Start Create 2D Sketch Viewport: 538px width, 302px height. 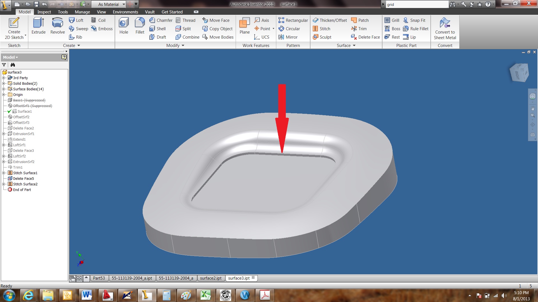tap(14, 28)
